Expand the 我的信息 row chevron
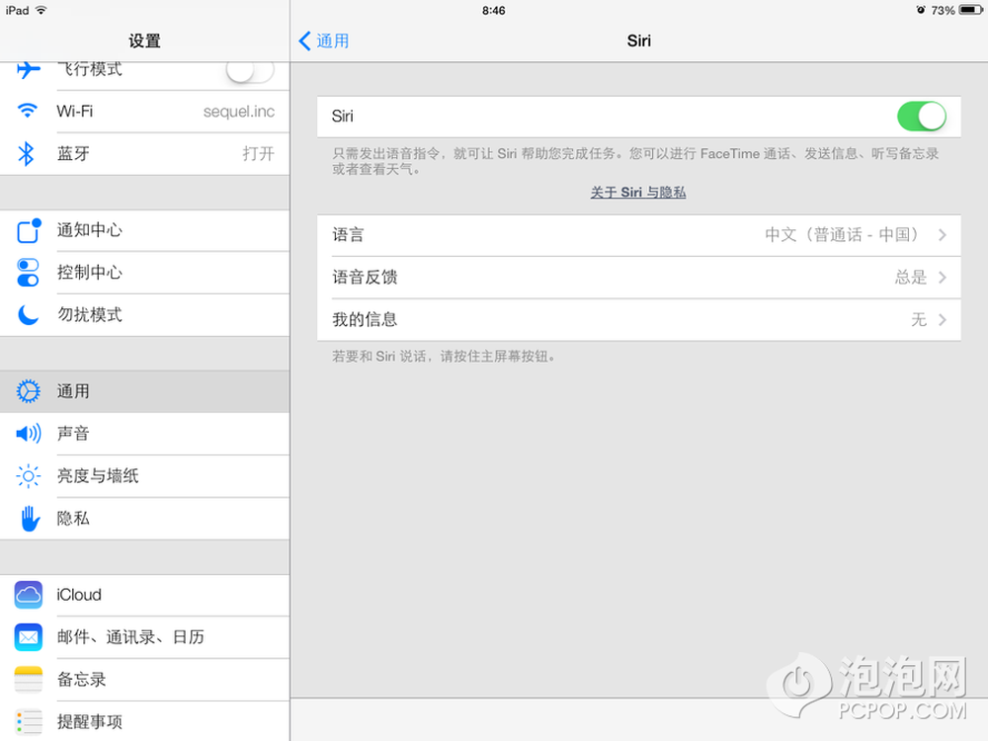 click(x=943, y=319)
